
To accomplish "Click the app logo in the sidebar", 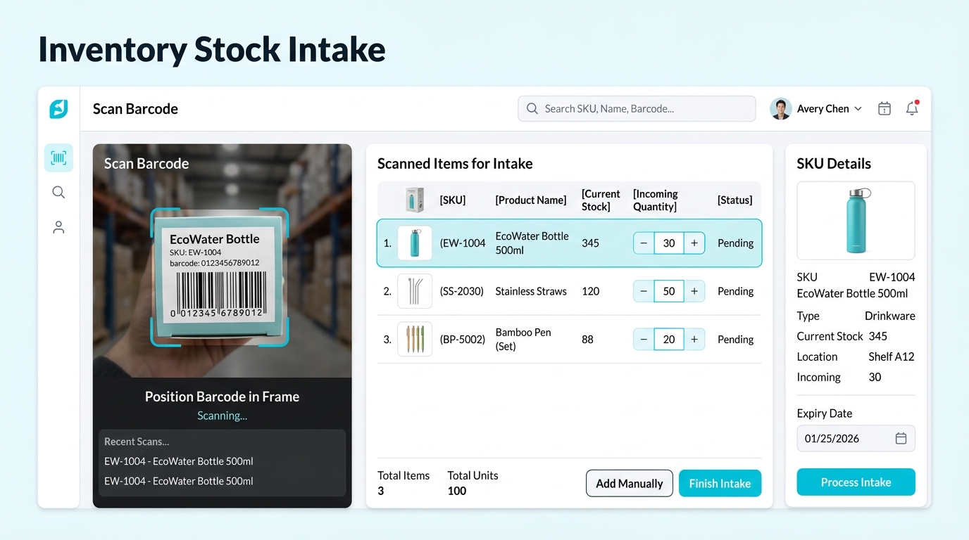I will point(58,109).
